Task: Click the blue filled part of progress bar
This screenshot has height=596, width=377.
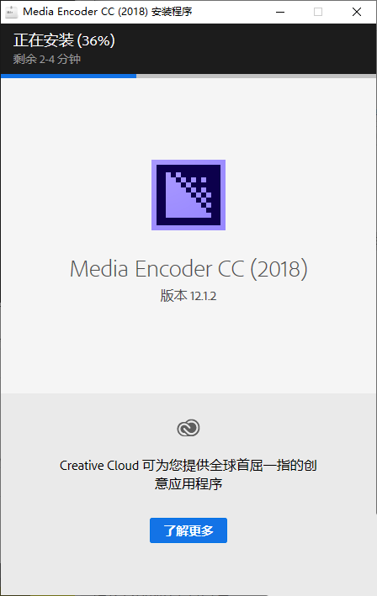Action: point(68,76)
